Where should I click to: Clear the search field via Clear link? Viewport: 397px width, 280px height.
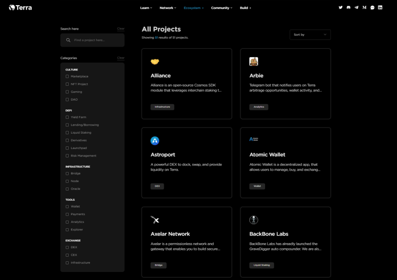tap(121, 29)
